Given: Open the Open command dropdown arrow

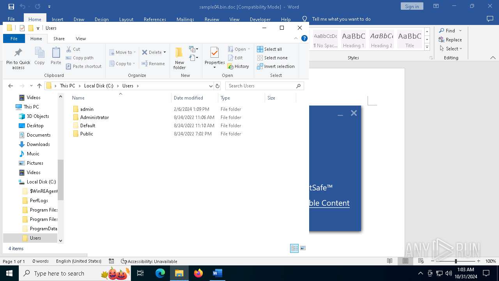Looking at the screenshot, I should tap(249, 49).
